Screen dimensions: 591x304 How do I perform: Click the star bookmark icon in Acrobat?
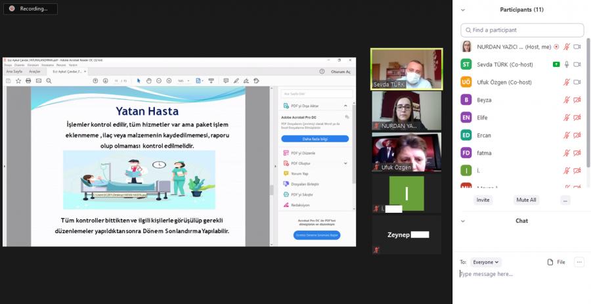(x=18, y=81)
